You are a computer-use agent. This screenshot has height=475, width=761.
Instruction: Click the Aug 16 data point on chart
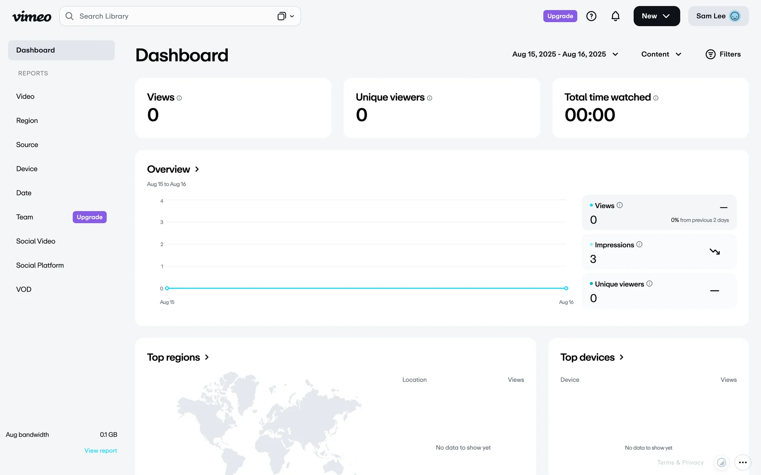point(566,288)
